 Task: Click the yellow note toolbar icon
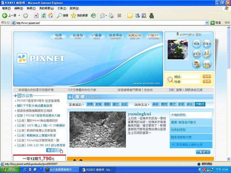[x=130, y=15]
